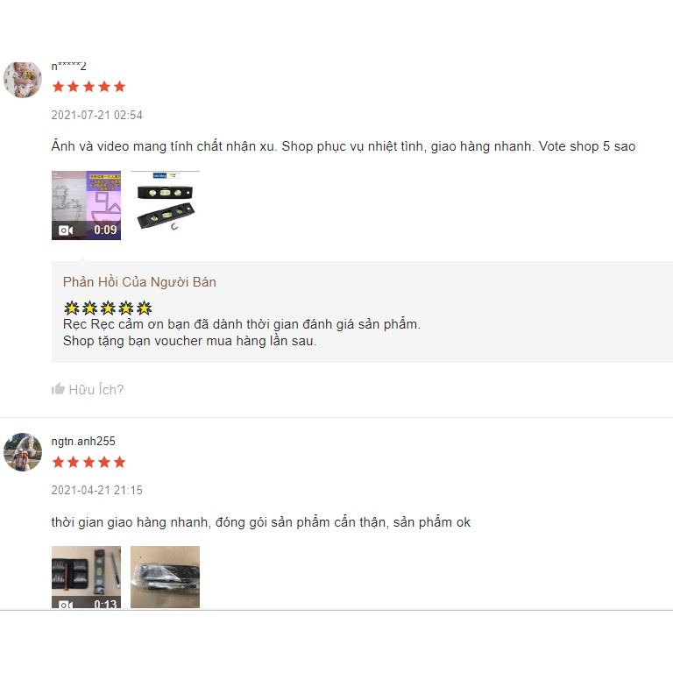This screenshot has width=673, height=673.
Task: Click the 2021-04-21 21:15 review timestamp
Action: click(97, 490)
